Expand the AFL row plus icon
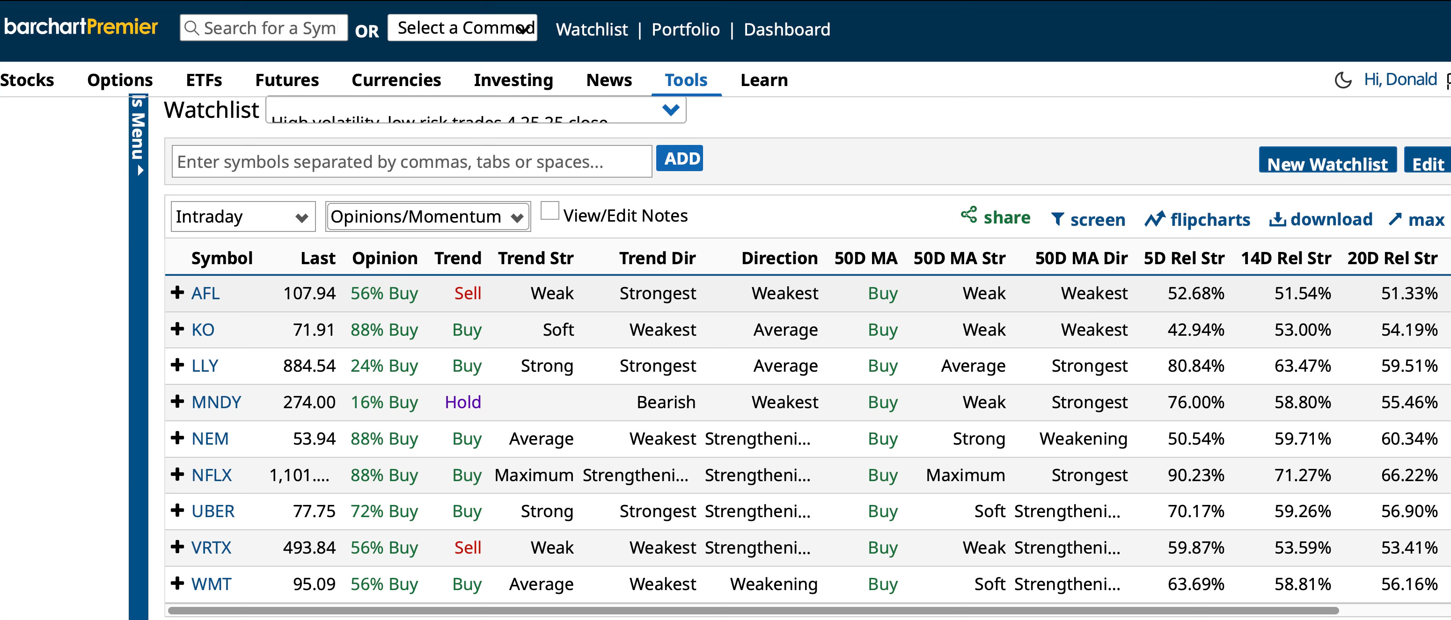This screenshot has height=620, width=1451. [x=177, y=292]
